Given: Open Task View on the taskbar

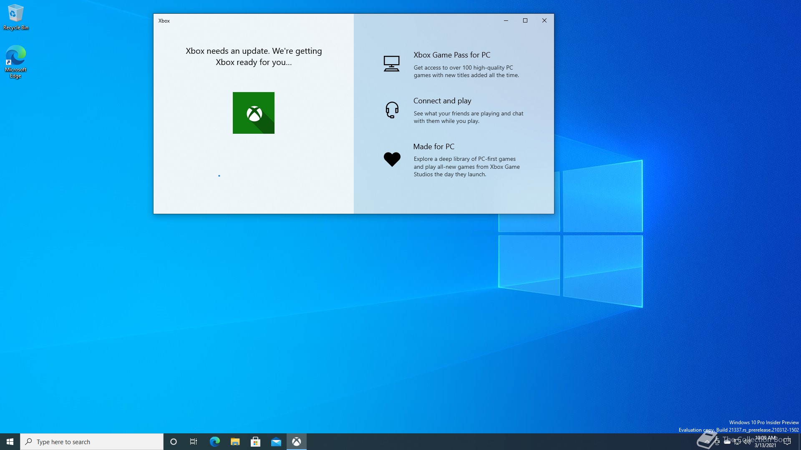Looking at the screenshot, I should [x=194, y=442].
